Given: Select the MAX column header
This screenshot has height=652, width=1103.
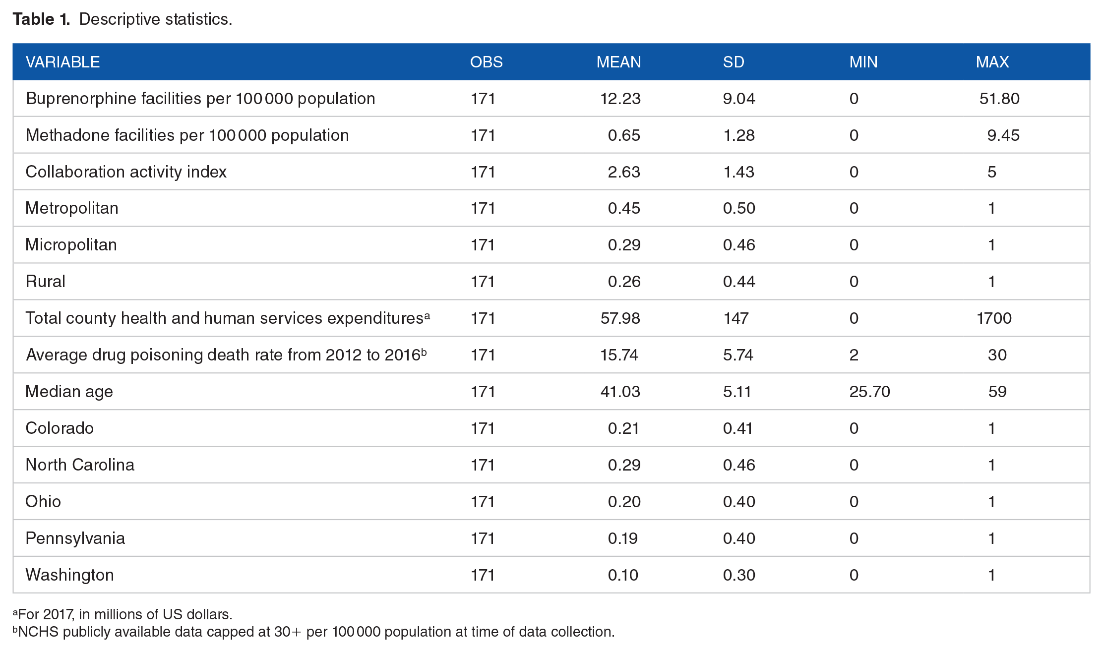Looking at the screenshot, I should (x=992, y=62).
